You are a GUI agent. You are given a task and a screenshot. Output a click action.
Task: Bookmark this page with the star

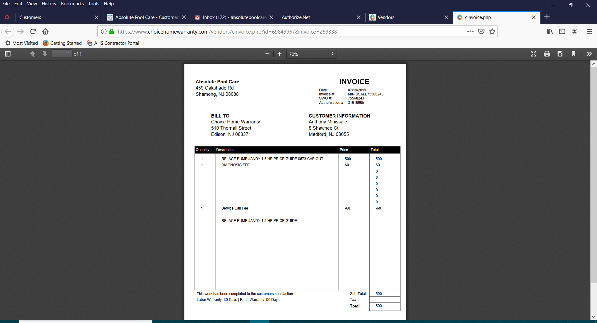coord(492,31)
